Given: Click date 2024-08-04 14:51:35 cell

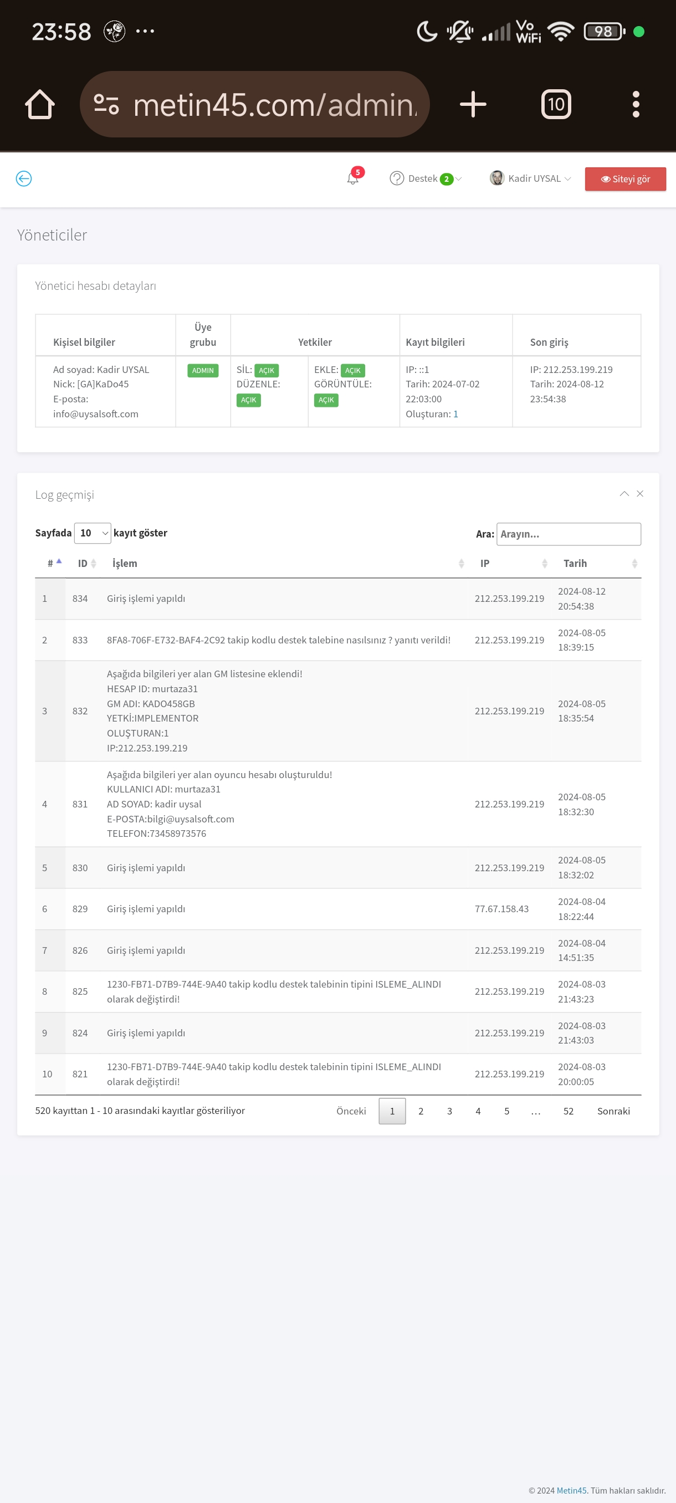Looking at the screenshot, I should click(581, 950).
